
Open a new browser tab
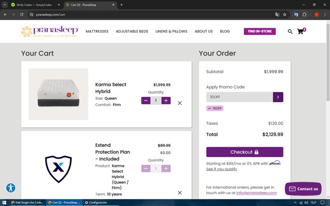point(122,5)
